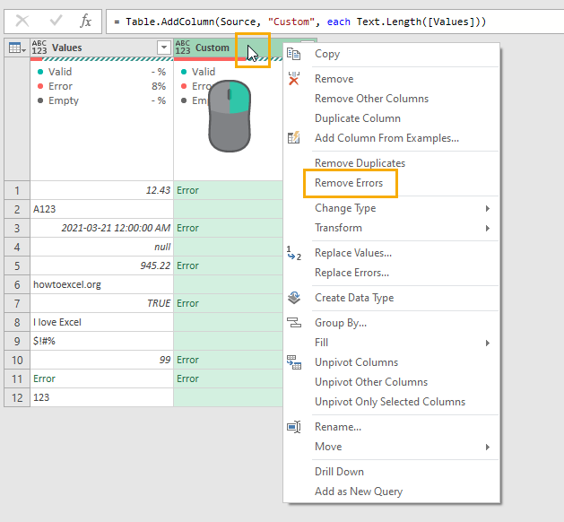
Task: Select Unpivot Other Columns
Action: click(x=371, y=382)
